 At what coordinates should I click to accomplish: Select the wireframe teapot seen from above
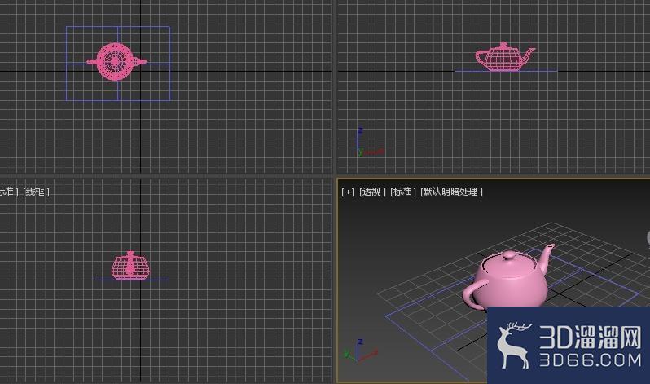coord(116,61)
